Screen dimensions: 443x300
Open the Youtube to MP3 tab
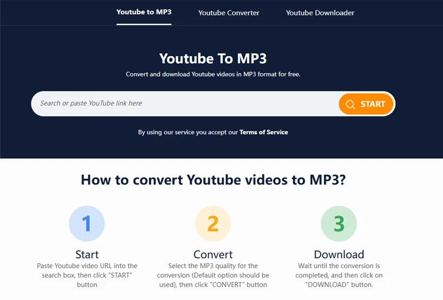pos(144,12)
